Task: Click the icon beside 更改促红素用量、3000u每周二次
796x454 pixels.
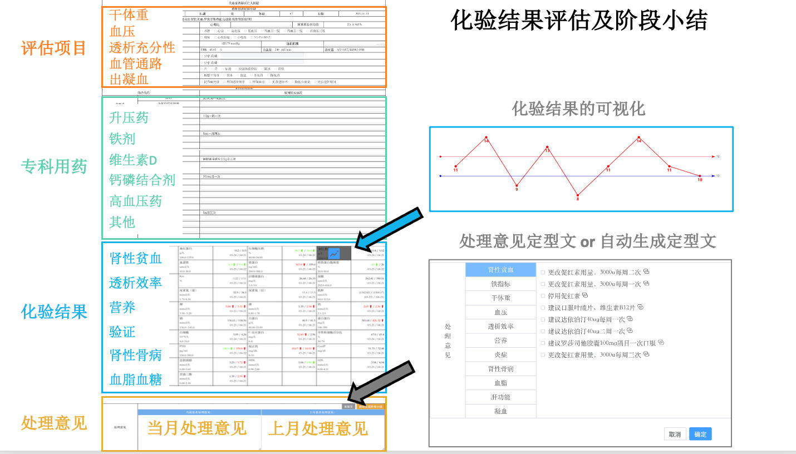Action: click(646, 273)
